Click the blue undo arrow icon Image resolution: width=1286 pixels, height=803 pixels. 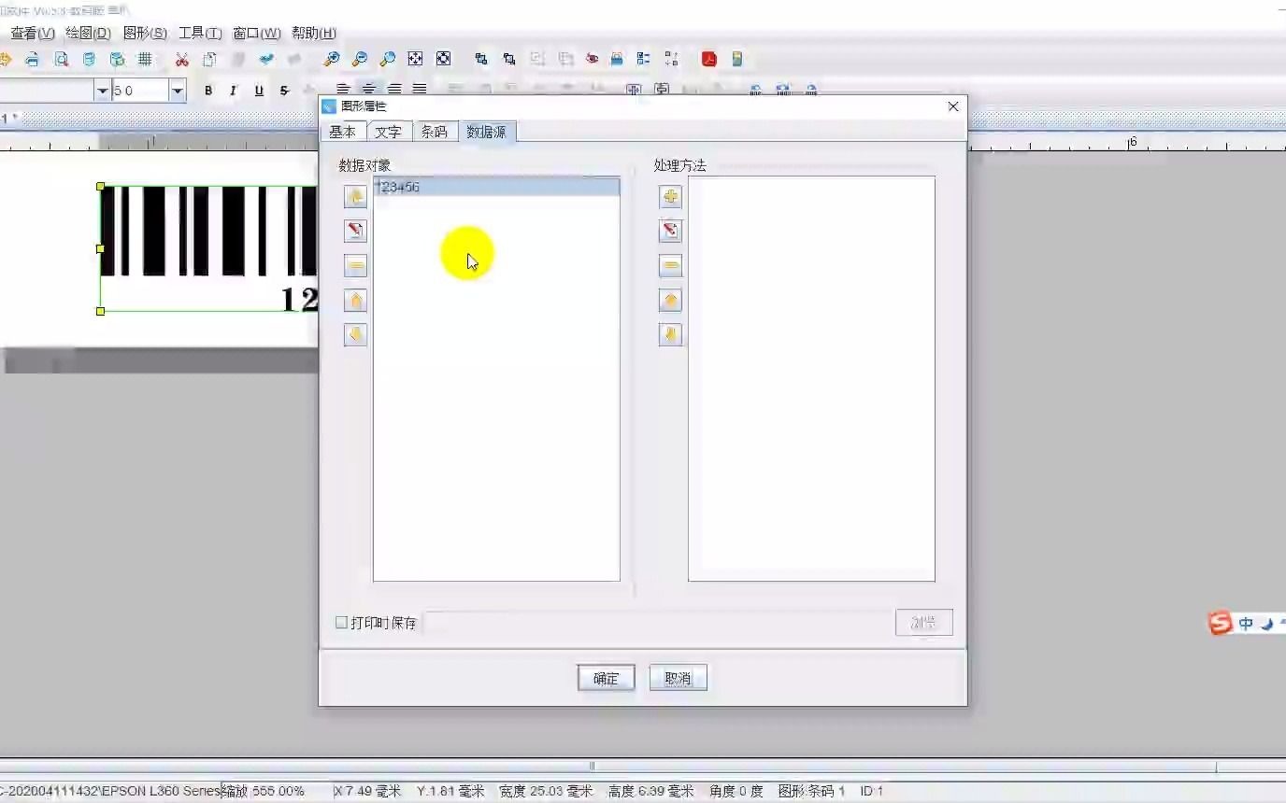pyautogui.click(x=266, y=59)
